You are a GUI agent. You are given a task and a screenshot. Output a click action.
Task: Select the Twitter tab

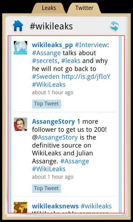coord(85,8)
